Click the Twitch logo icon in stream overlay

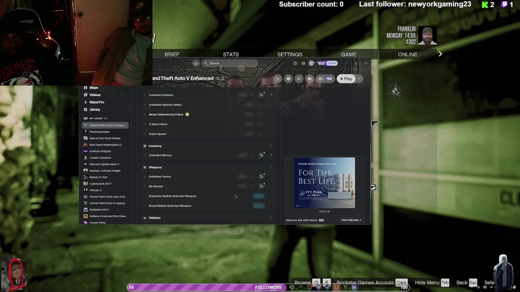point(504,4)
